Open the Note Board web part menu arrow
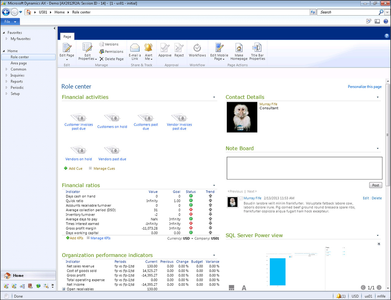The width and height of the screenshot is (391, 300). pyautogui.click(x=378, y=148)
